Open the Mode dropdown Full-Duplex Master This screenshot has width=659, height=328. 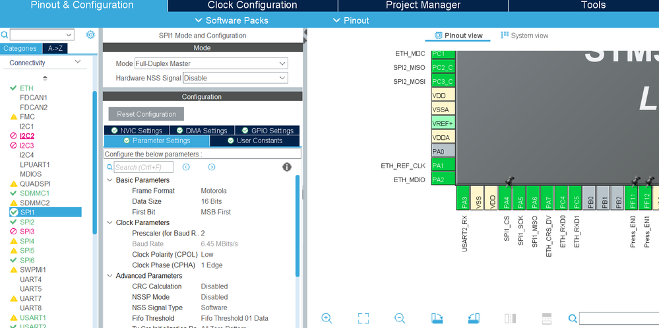[x=211, y=63]
